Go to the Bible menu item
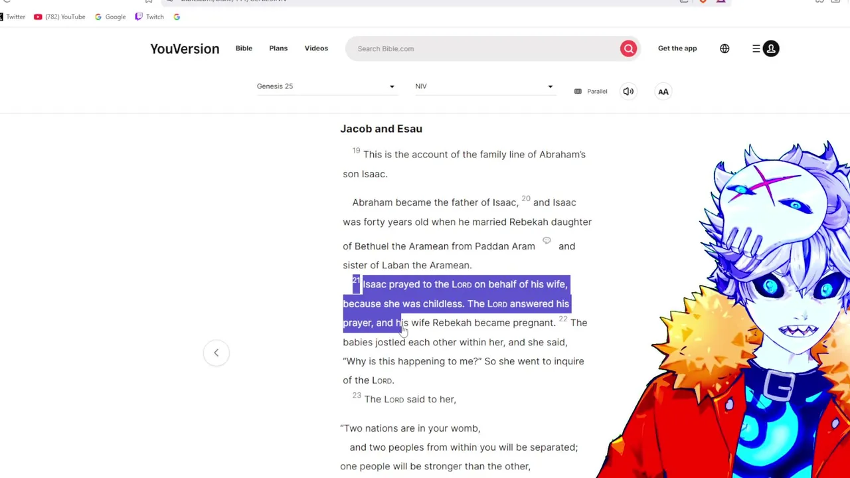 click(x=244, y=48)
